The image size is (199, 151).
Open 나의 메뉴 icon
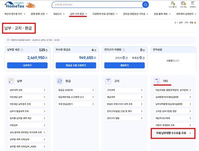pyautogui.click(x=183, y=4)
